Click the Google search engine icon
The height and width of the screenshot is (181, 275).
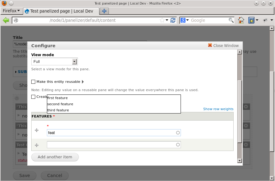(183, 20)
